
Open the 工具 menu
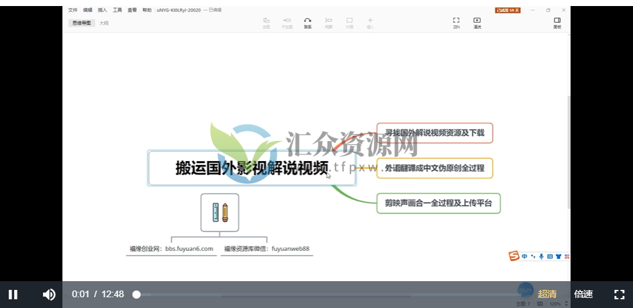tap(117, 10)
